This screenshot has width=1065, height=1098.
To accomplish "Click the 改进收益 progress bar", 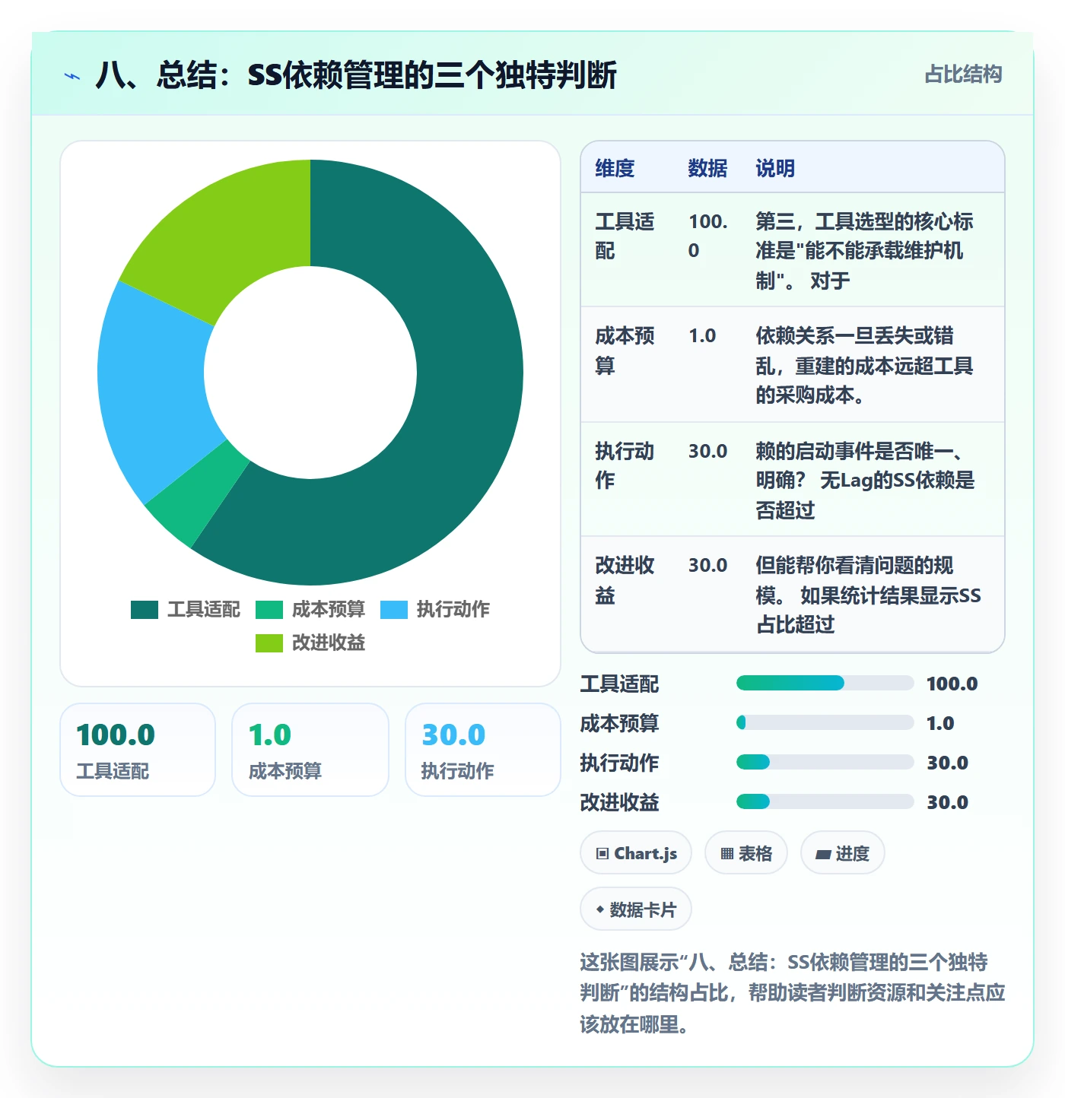I will (x=825, y=801).
